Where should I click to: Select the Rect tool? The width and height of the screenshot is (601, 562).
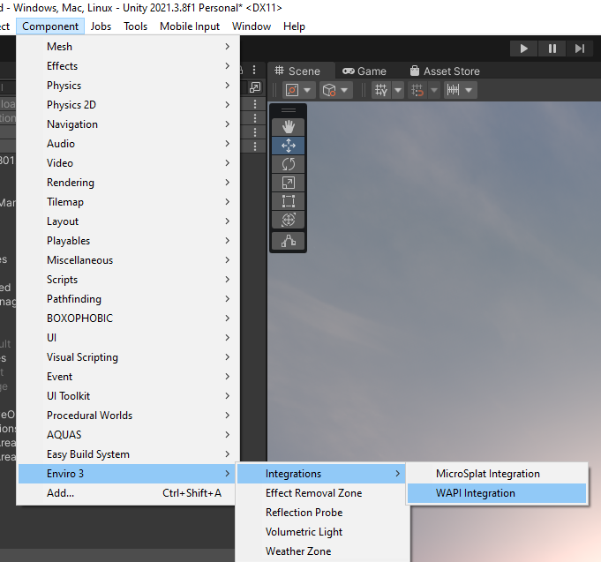(289, 201)
